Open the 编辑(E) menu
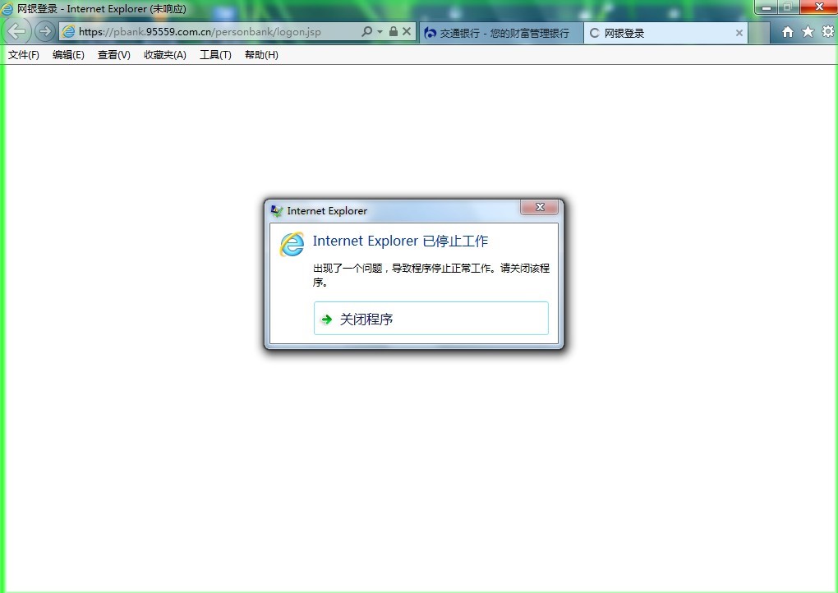838x593 pixels. [68, 55]
